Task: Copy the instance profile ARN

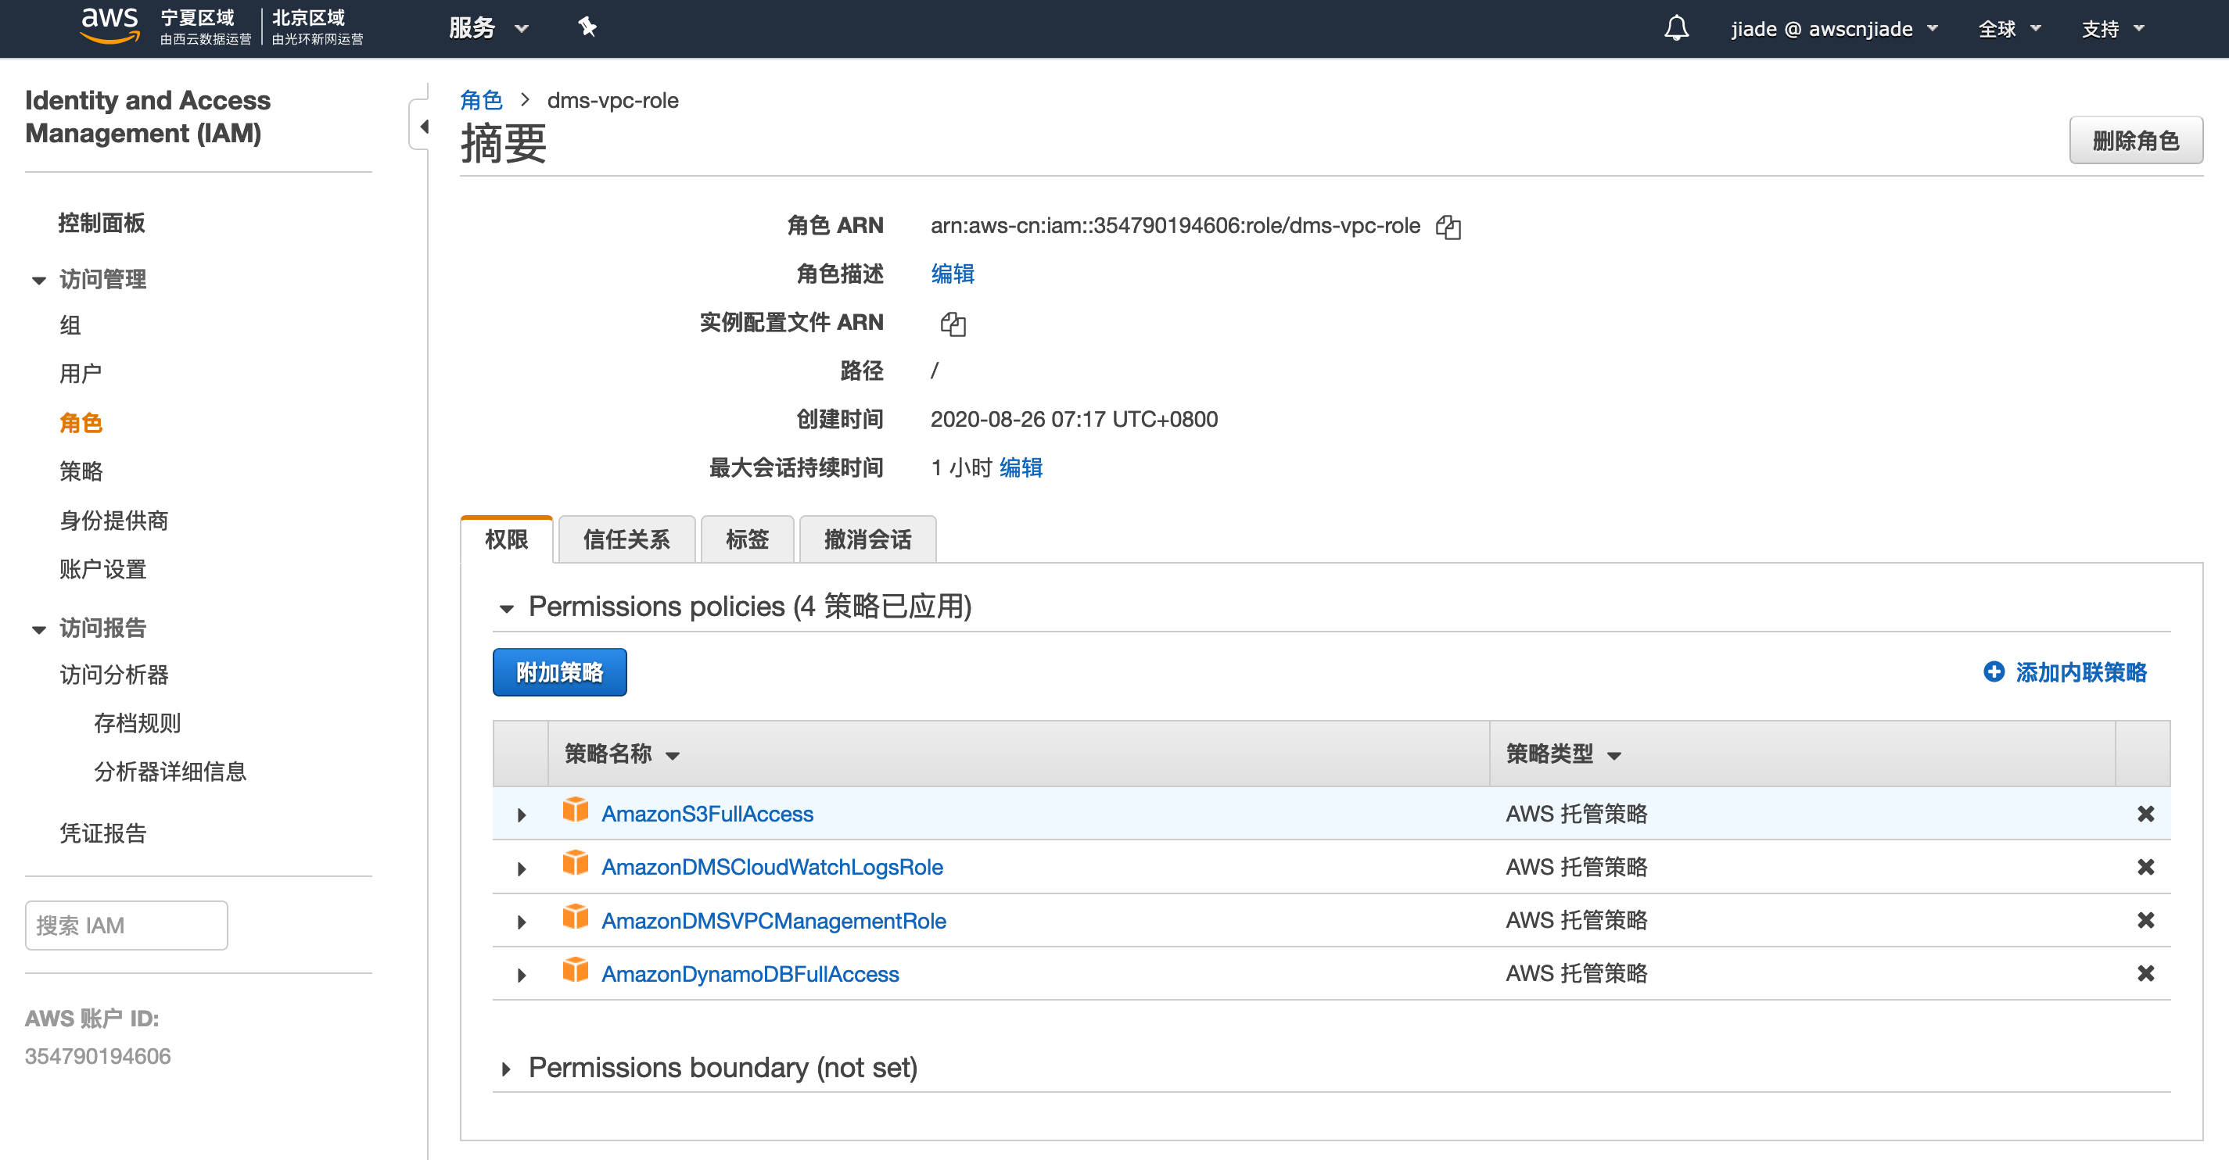Action: tap(953, 324)
